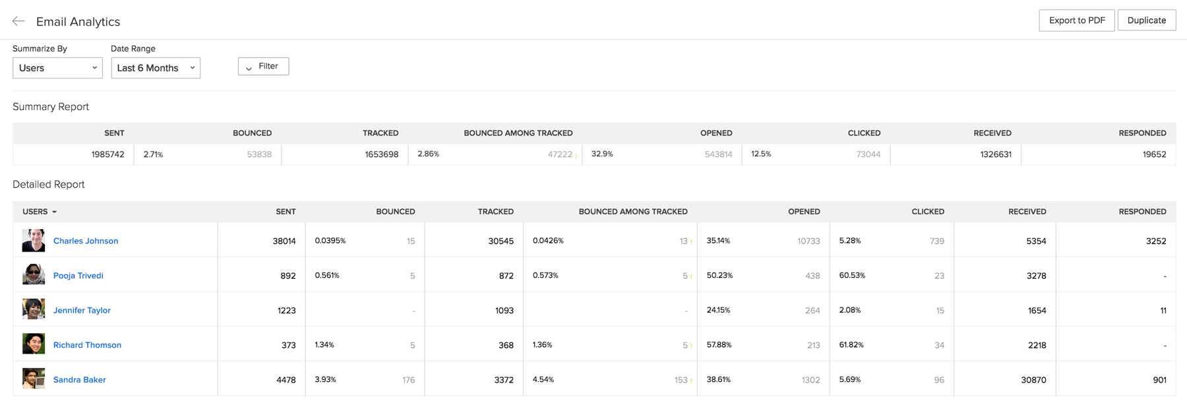Click Sandra Baker's avatar photo
Image resolution: width=1187 pixels, height=405 pixels.
pyautogui.click(x=34, y=379)
